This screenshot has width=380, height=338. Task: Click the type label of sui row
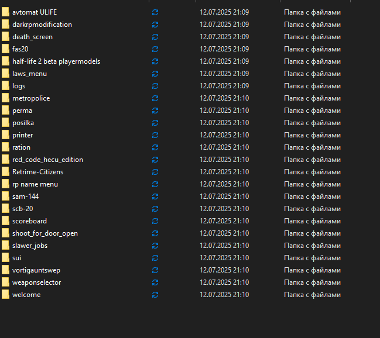[312, 258]
